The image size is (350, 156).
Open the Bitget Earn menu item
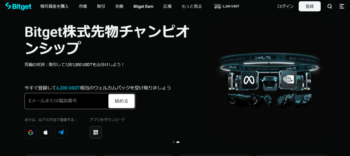[143, 6]
